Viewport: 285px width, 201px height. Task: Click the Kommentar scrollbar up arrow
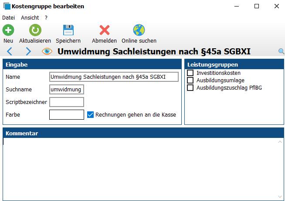point(280,142)
